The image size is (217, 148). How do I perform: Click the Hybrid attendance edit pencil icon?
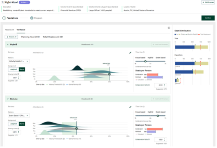(130, 53)
